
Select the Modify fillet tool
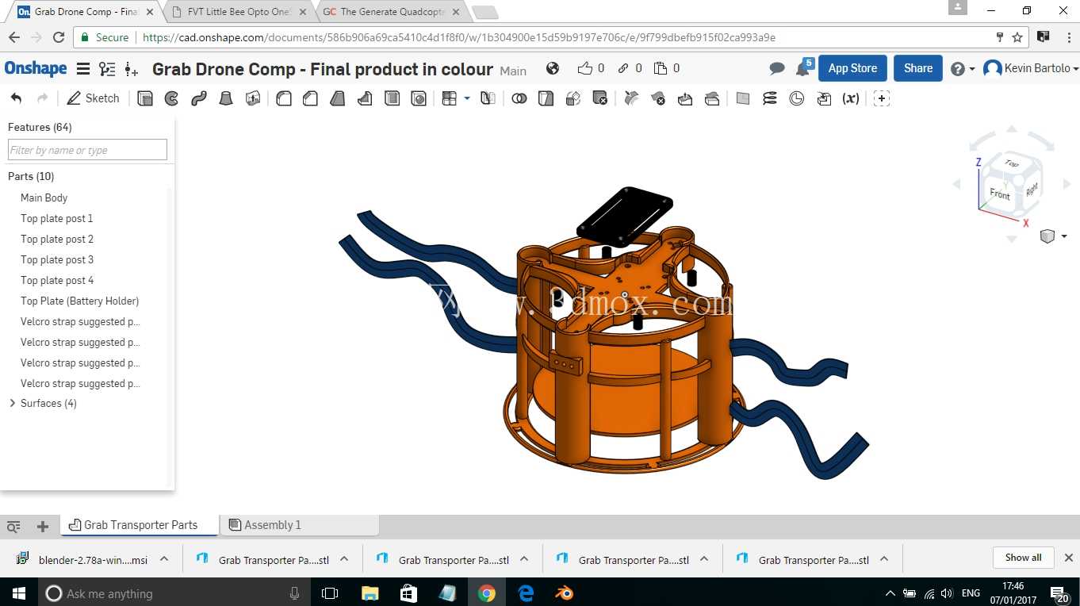631,98
